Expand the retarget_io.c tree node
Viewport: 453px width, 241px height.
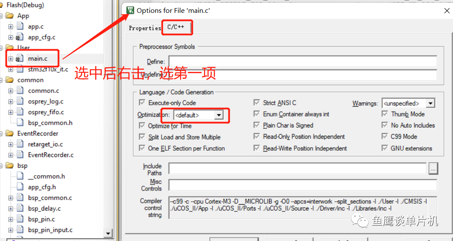tap(10, 144)
